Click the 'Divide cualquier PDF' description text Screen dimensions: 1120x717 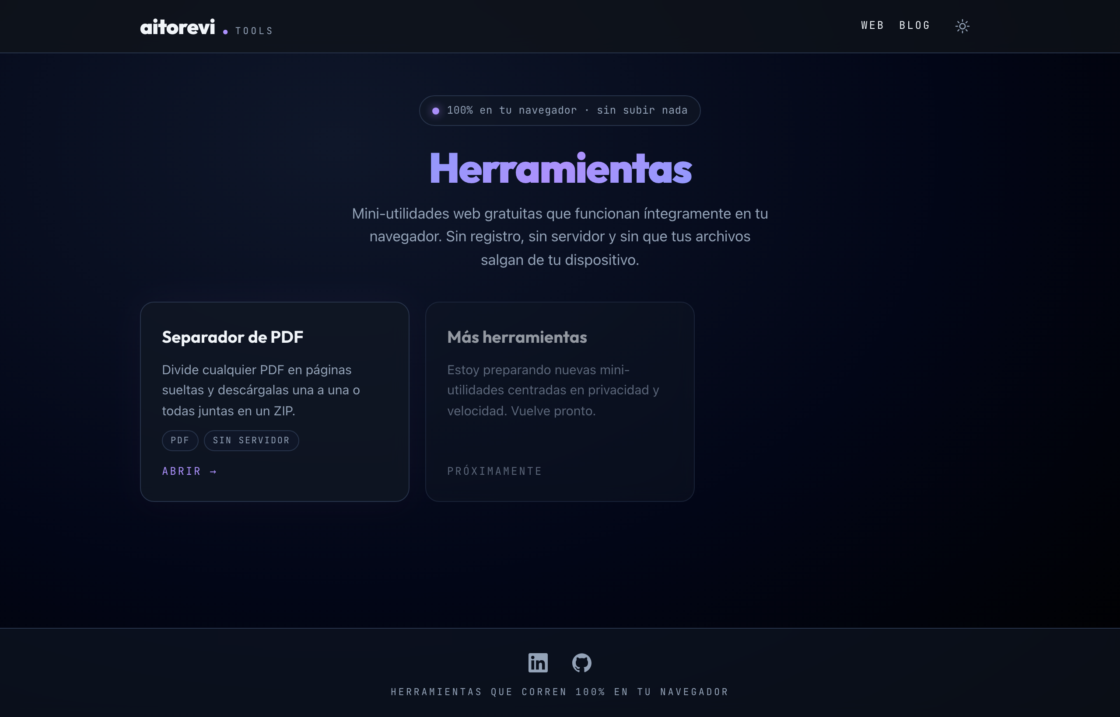tap(261, 390)
